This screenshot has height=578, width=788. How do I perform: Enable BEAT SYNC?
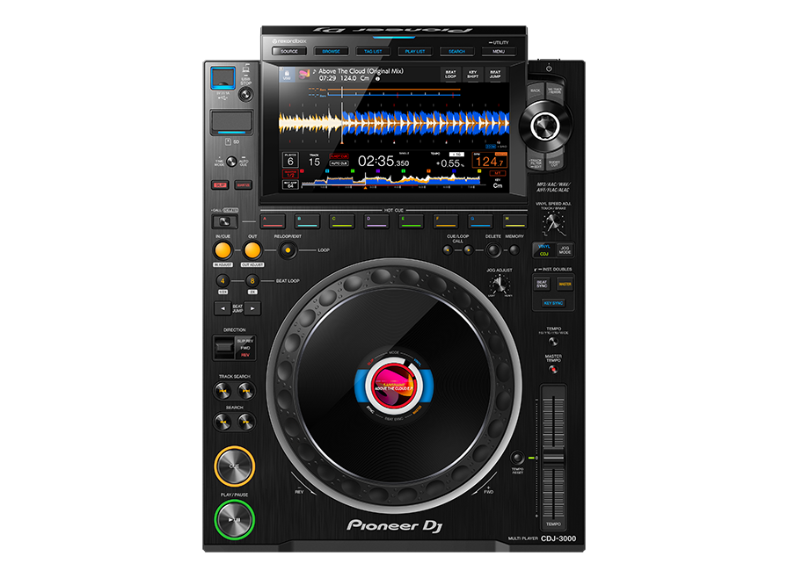coord(543,284)
